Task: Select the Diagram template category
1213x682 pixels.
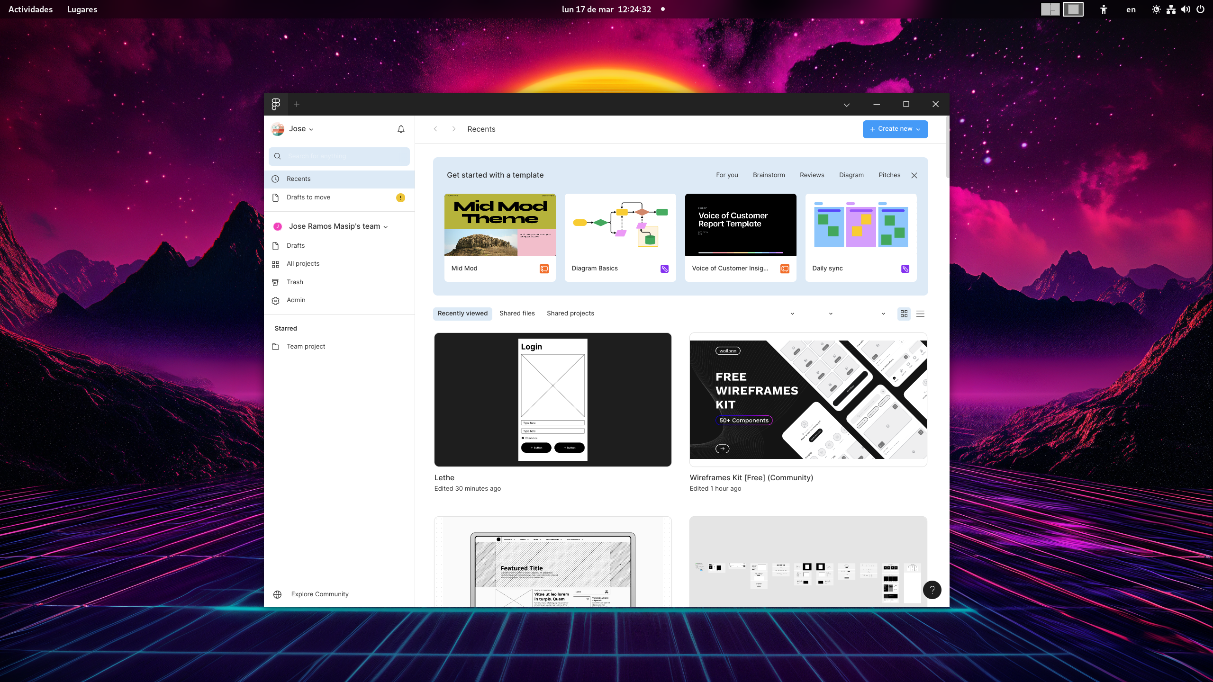Action: tap(851, 175)
